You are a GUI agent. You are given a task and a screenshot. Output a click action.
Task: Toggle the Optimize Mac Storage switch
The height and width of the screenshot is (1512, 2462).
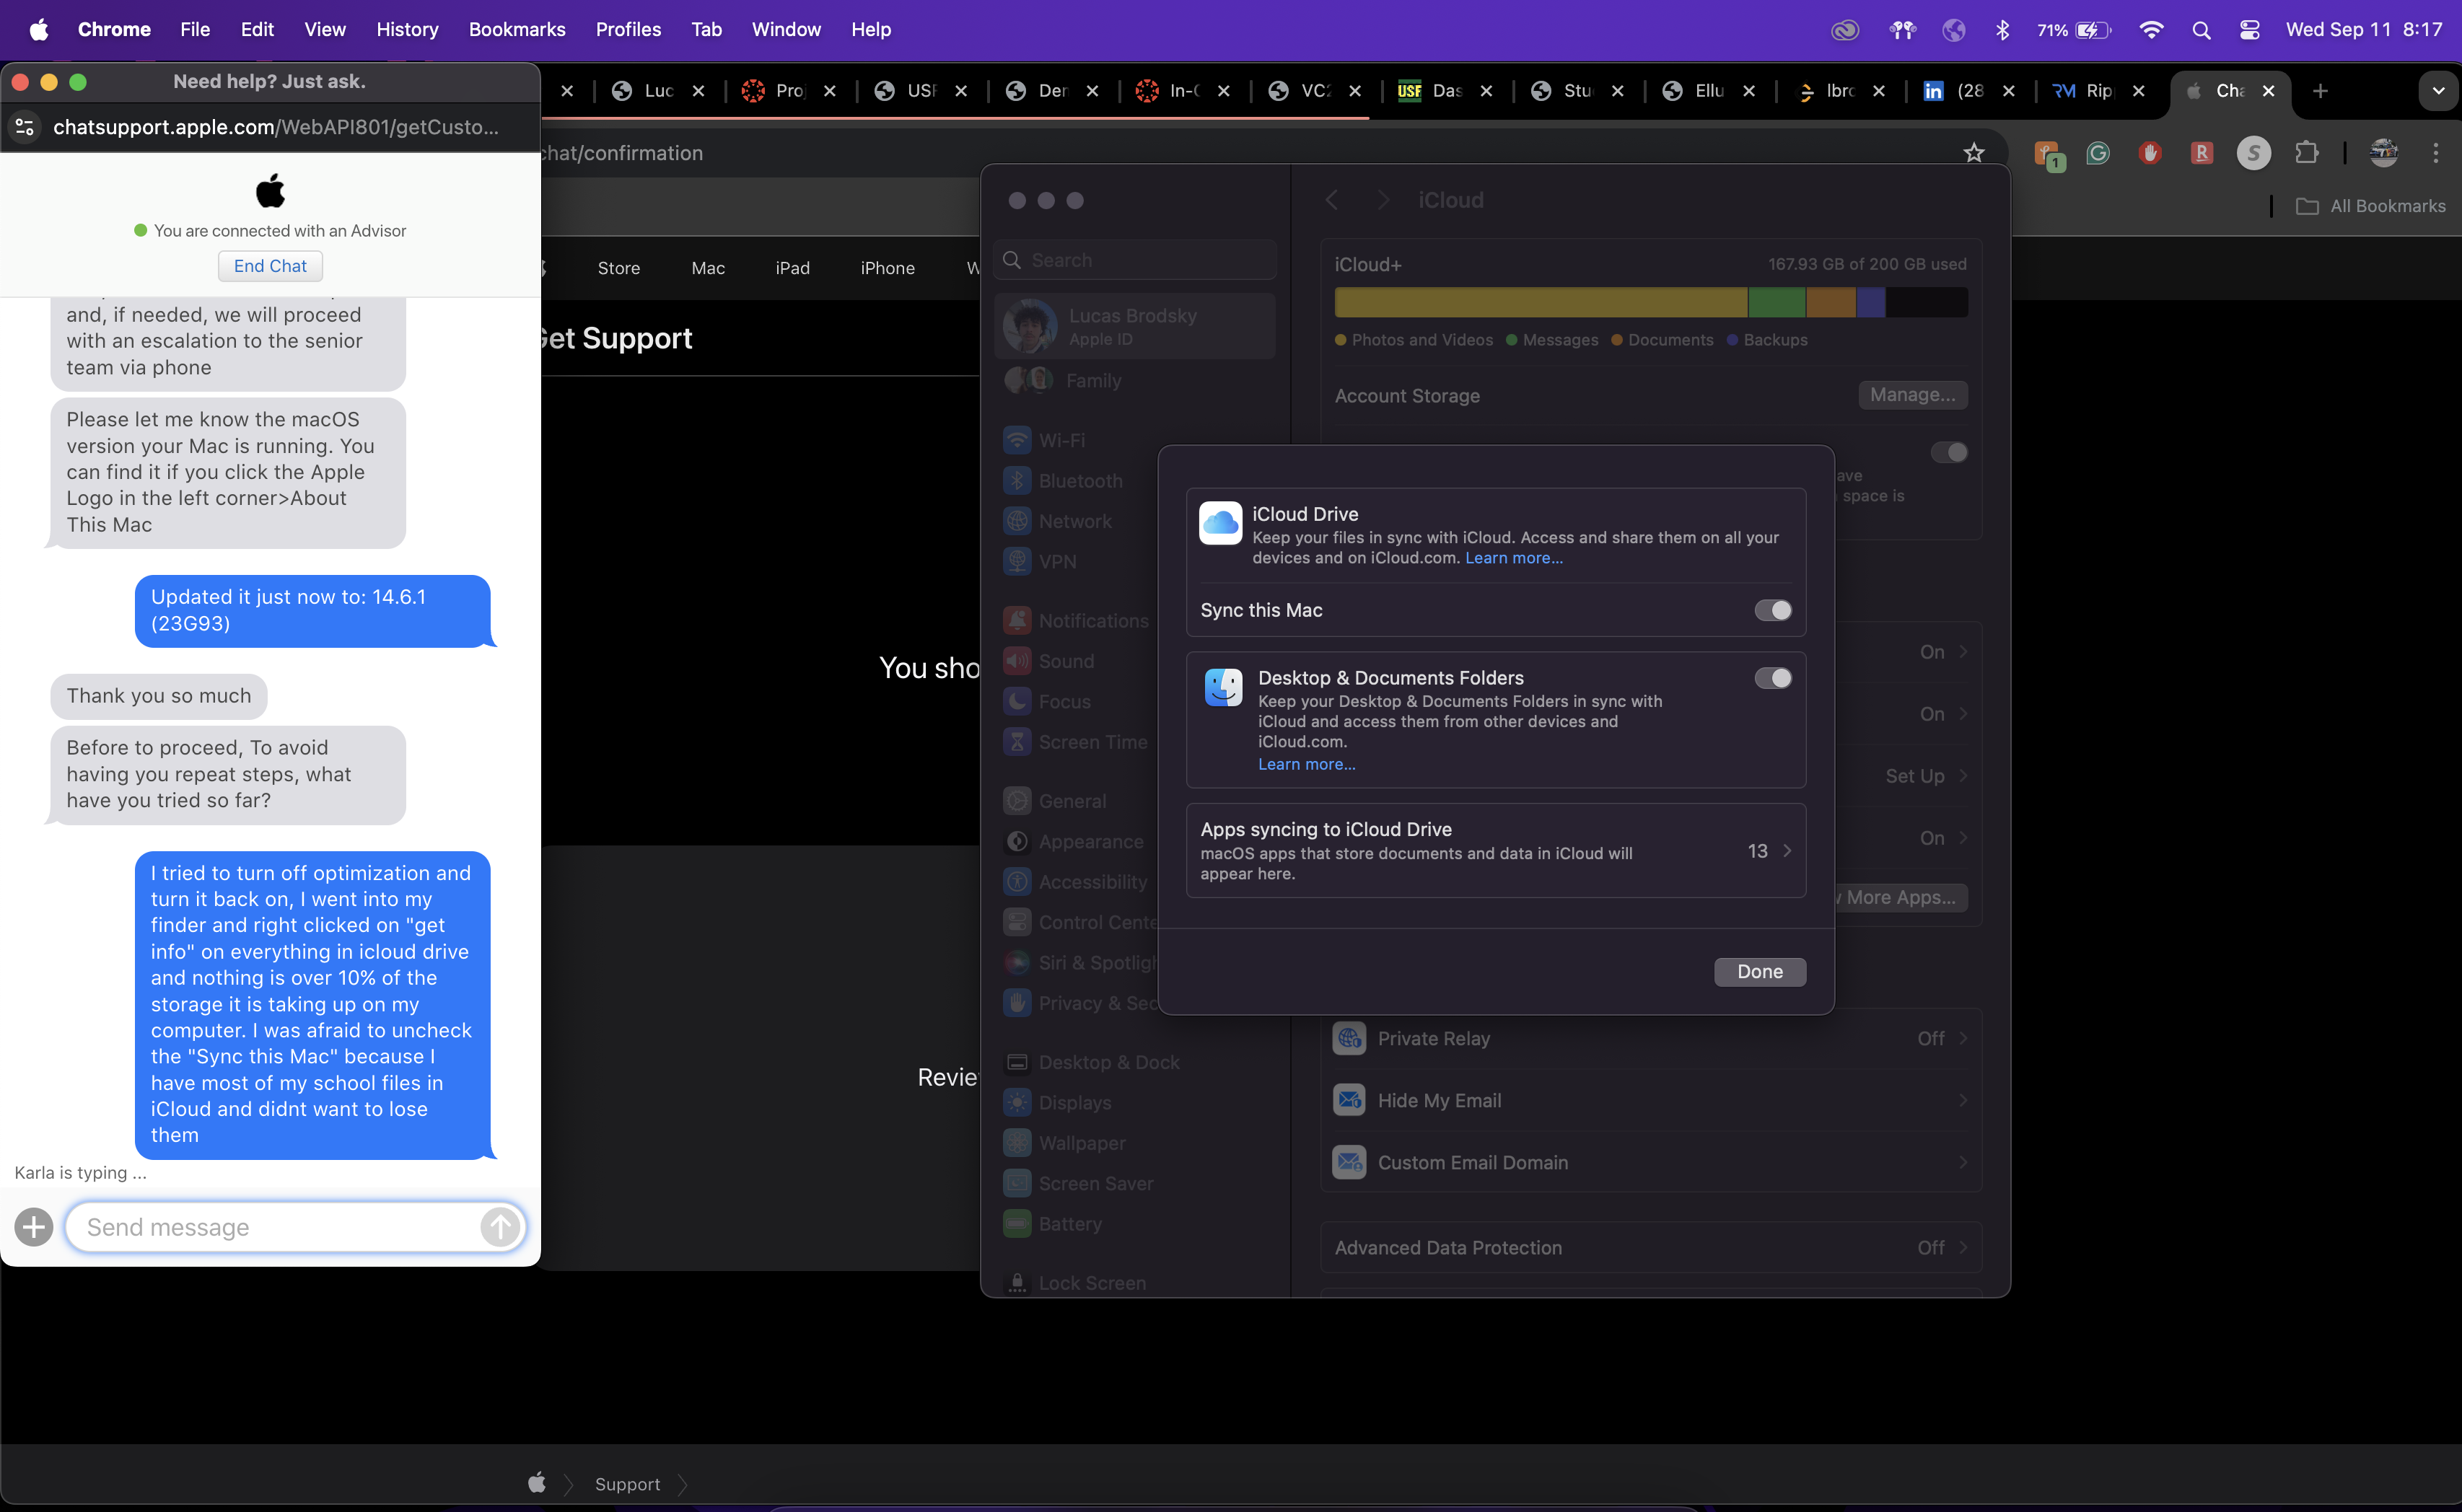tap(1948, 453)
